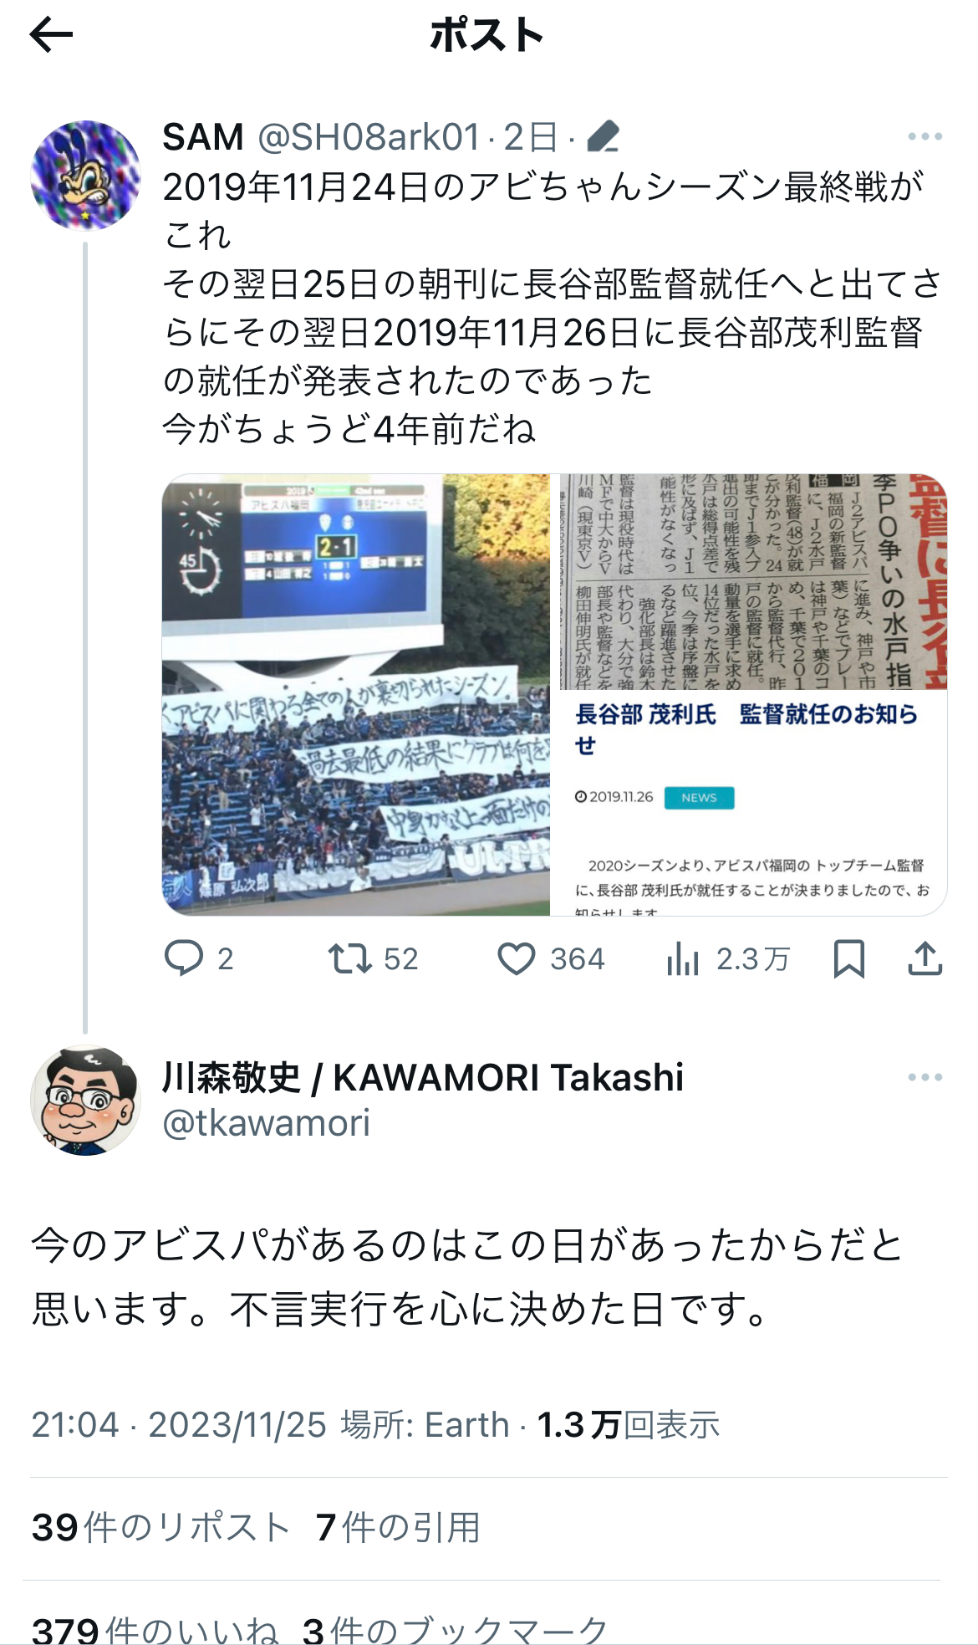This screenshot has height=1645, width=978.
Task: Open stadium banner photo
Action: 356,695
